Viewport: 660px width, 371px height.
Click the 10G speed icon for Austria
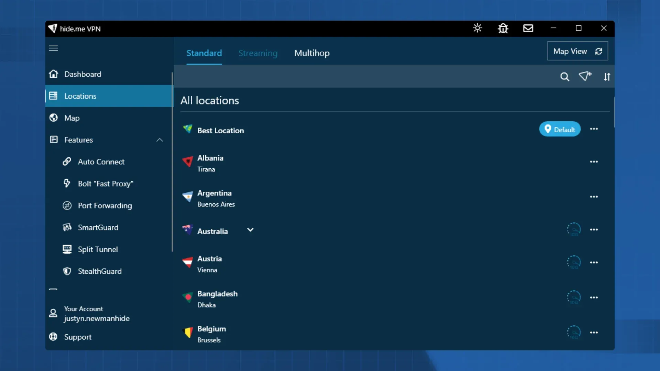[x=574, y=262]
